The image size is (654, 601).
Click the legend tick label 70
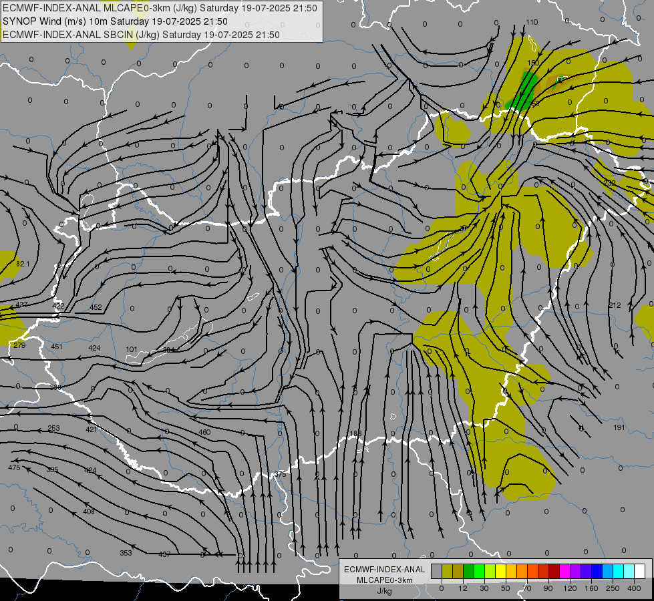click(527, 588)
